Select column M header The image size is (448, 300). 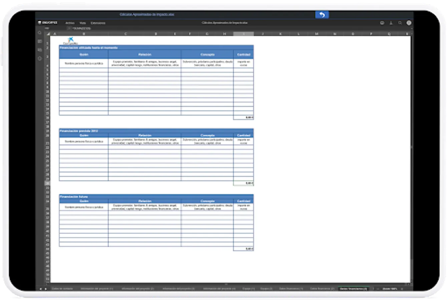(x=316, y=34)
